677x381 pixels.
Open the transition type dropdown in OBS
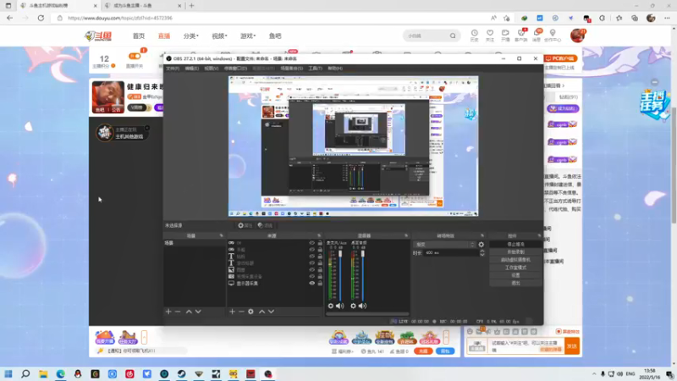444,245
